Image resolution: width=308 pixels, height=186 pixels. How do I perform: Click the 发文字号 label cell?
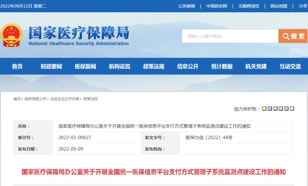[x=160, y=138]
